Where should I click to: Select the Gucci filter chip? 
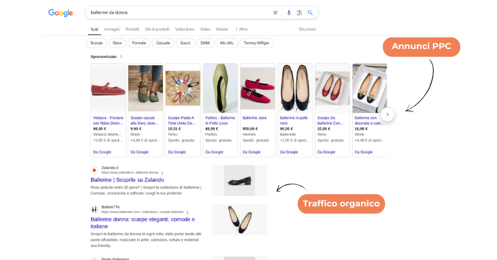tap(185, 43)
